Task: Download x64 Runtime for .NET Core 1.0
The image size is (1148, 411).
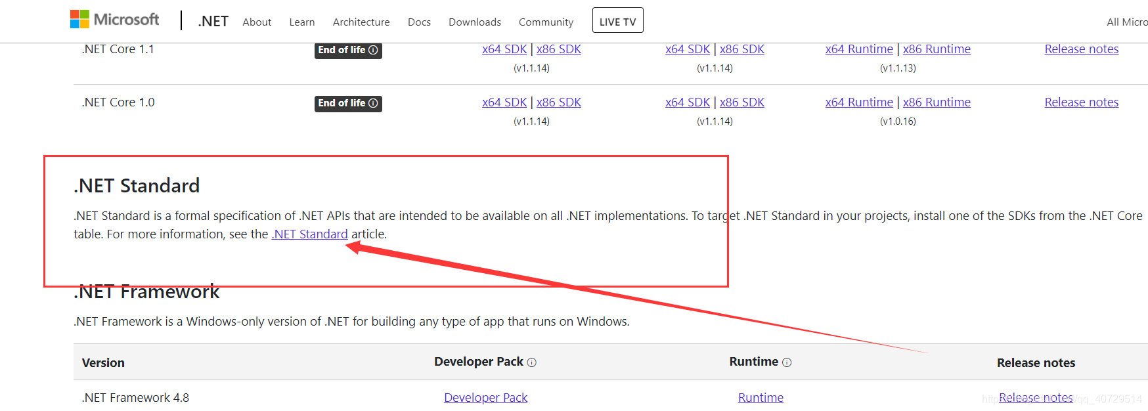Action: 859,102
